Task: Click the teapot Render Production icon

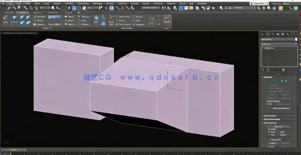Action: tap(213, 8)
